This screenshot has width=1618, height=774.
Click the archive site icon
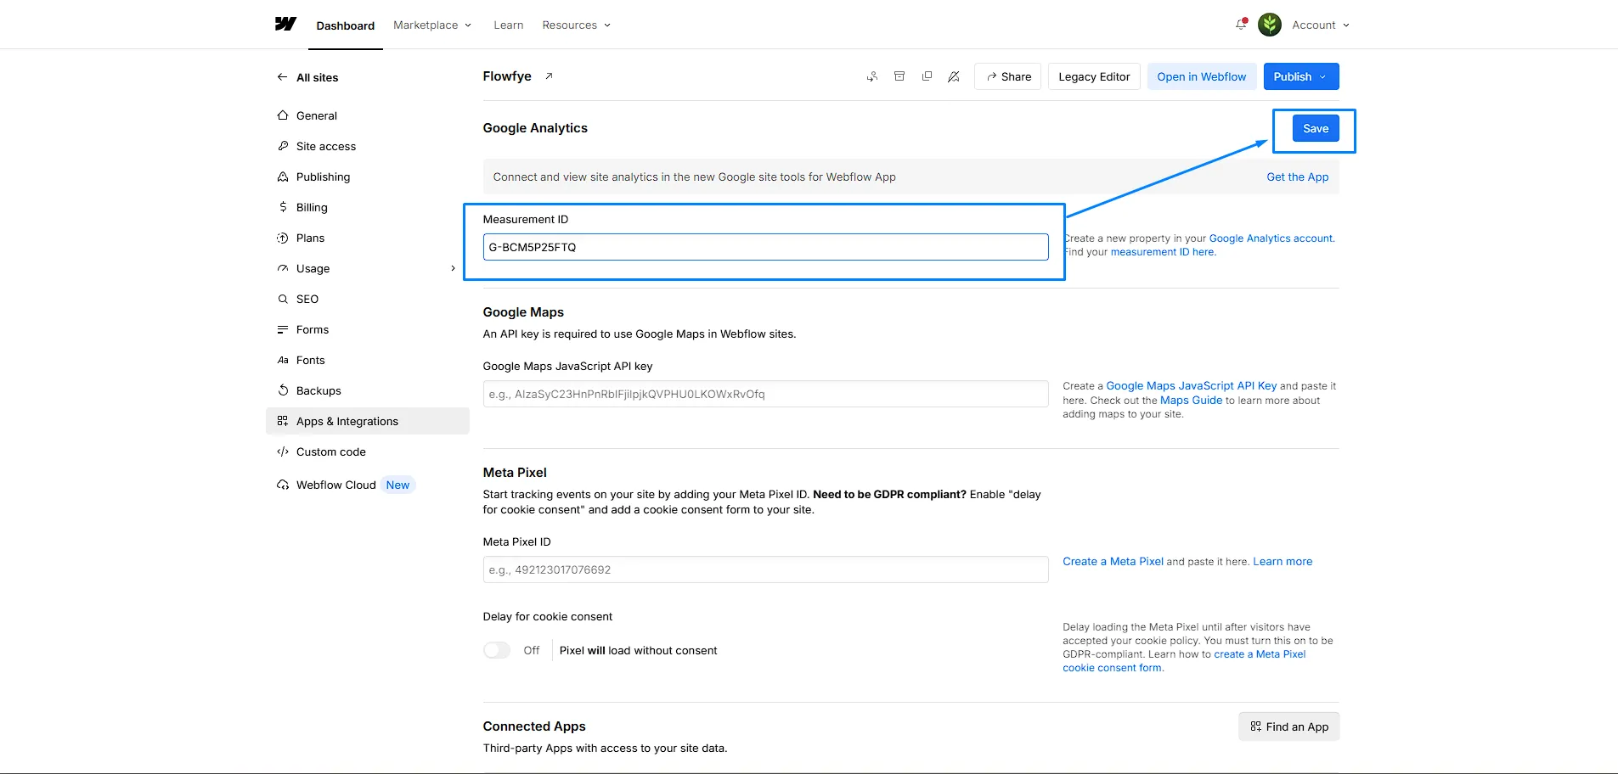click(899, 76)
